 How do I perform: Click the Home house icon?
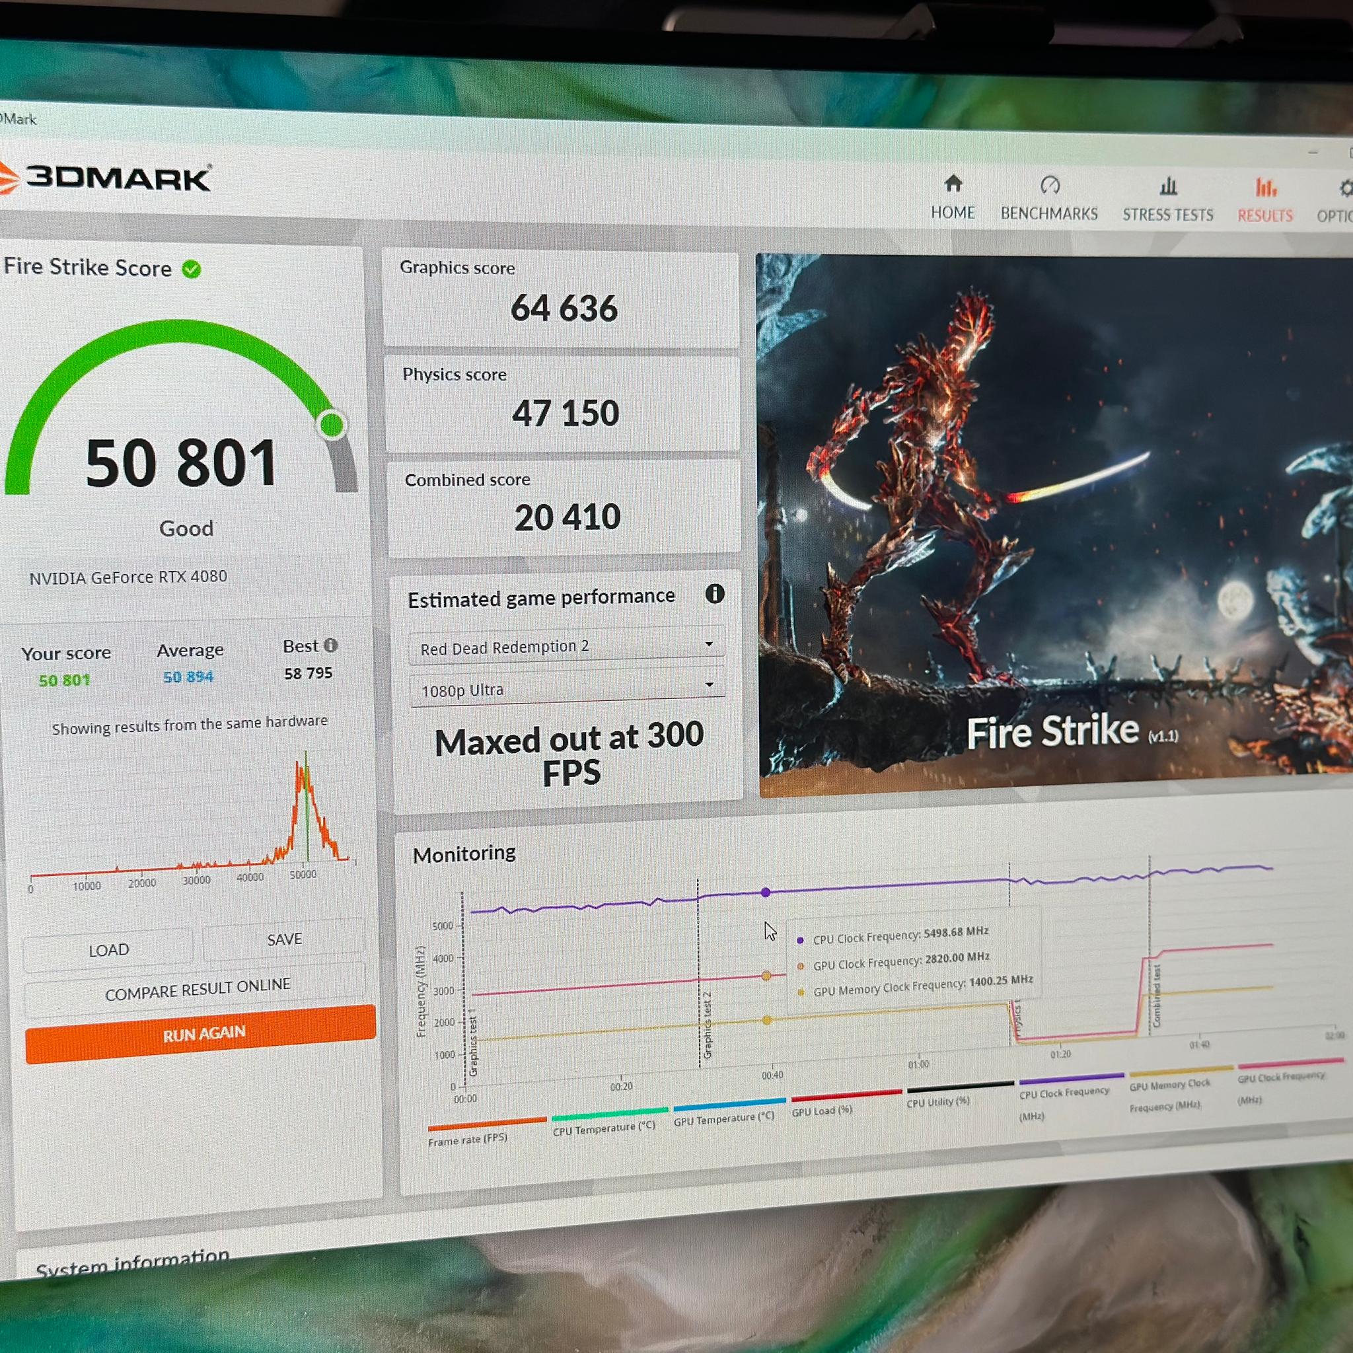(x=953, y=184)
